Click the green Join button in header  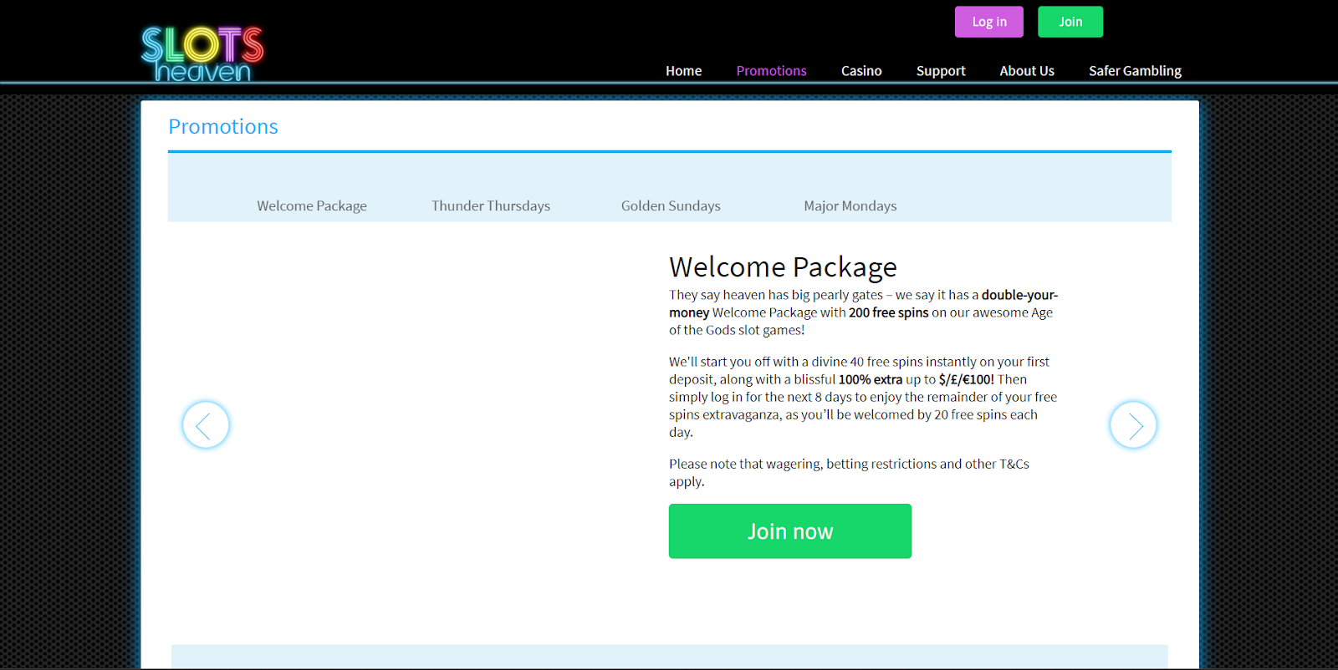pos(1070,22)
